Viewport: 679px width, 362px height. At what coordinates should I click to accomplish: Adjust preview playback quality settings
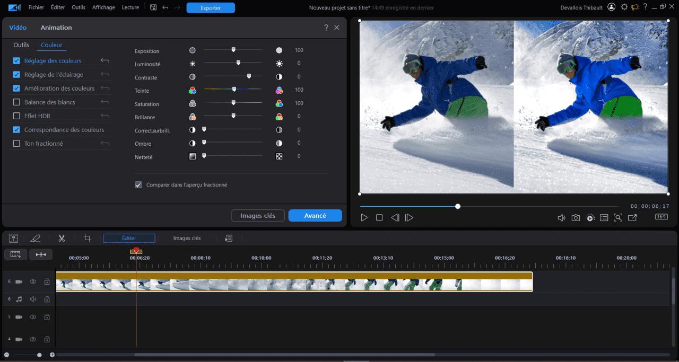click(x=590, y=217)
